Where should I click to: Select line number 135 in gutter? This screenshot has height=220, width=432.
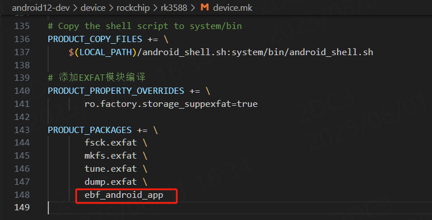pos(22,26)
